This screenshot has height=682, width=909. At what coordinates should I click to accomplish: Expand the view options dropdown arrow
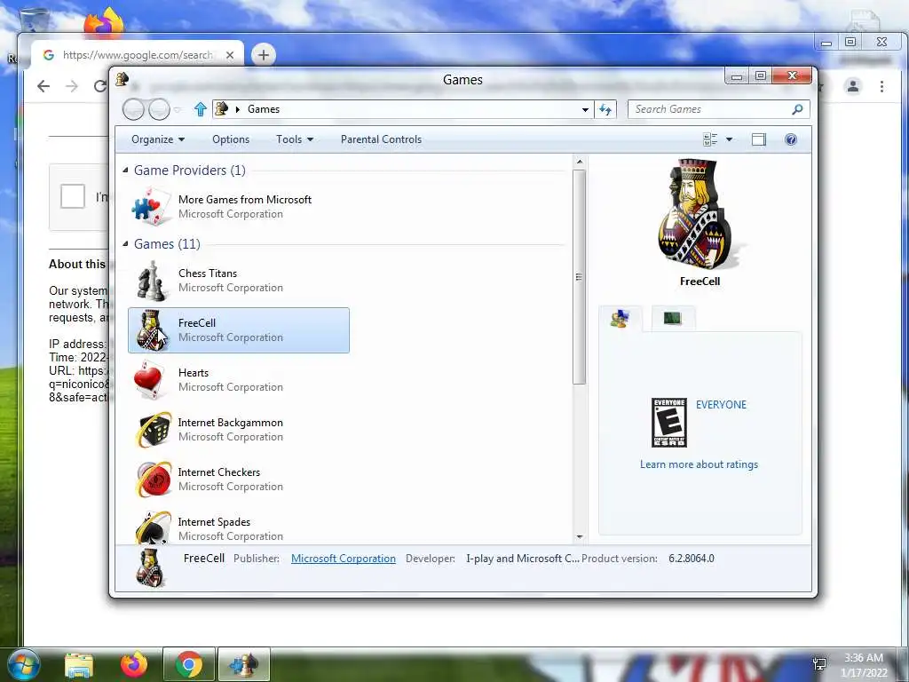(730, 139)
